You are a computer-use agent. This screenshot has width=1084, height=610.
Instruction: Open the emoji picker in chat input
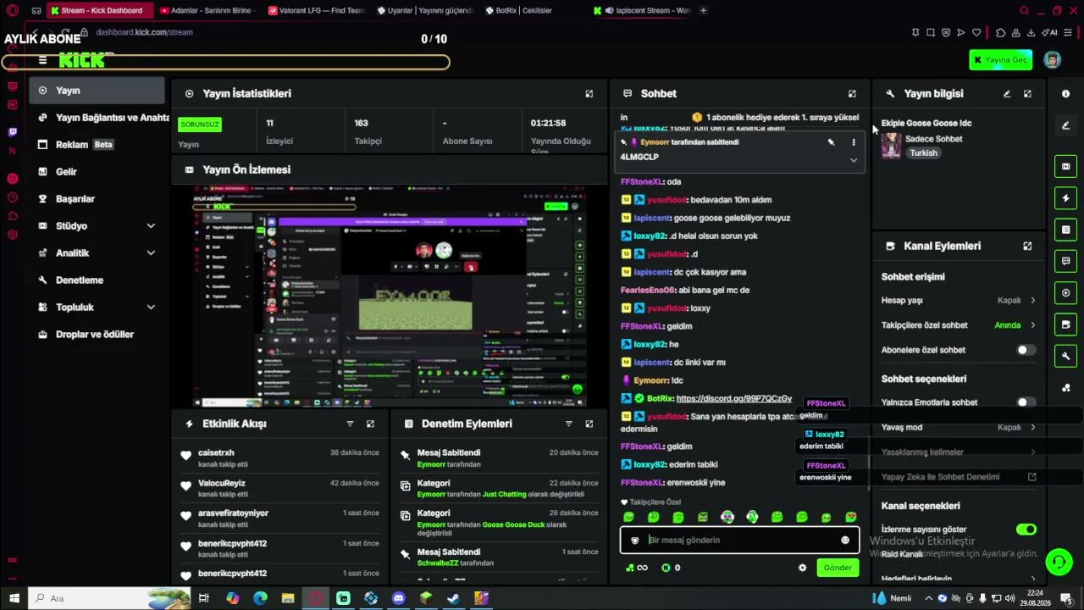(x=844, y=540)
